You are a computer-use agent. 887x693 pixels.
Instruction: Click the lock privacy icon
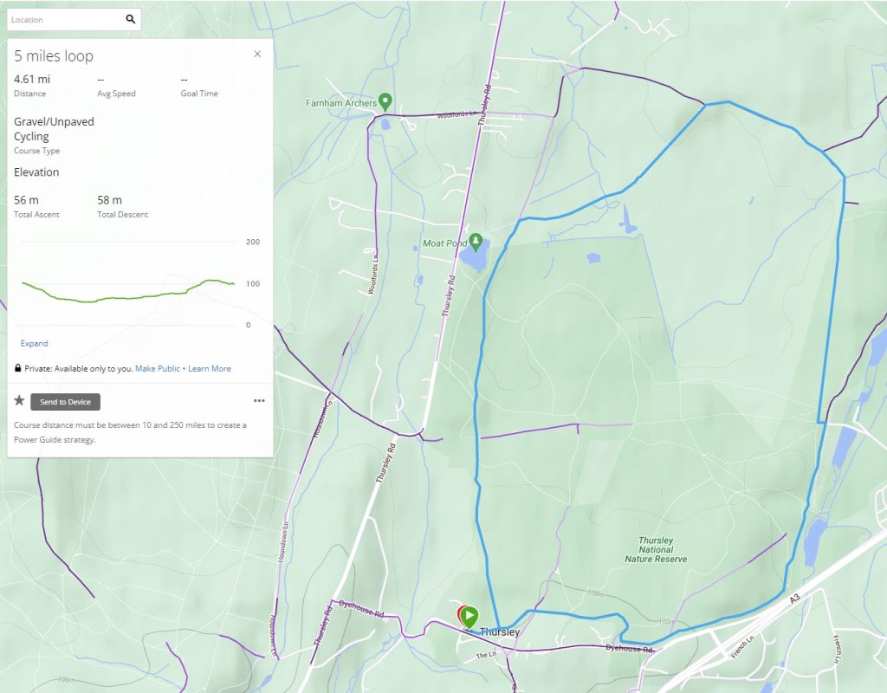coord(18,369)
